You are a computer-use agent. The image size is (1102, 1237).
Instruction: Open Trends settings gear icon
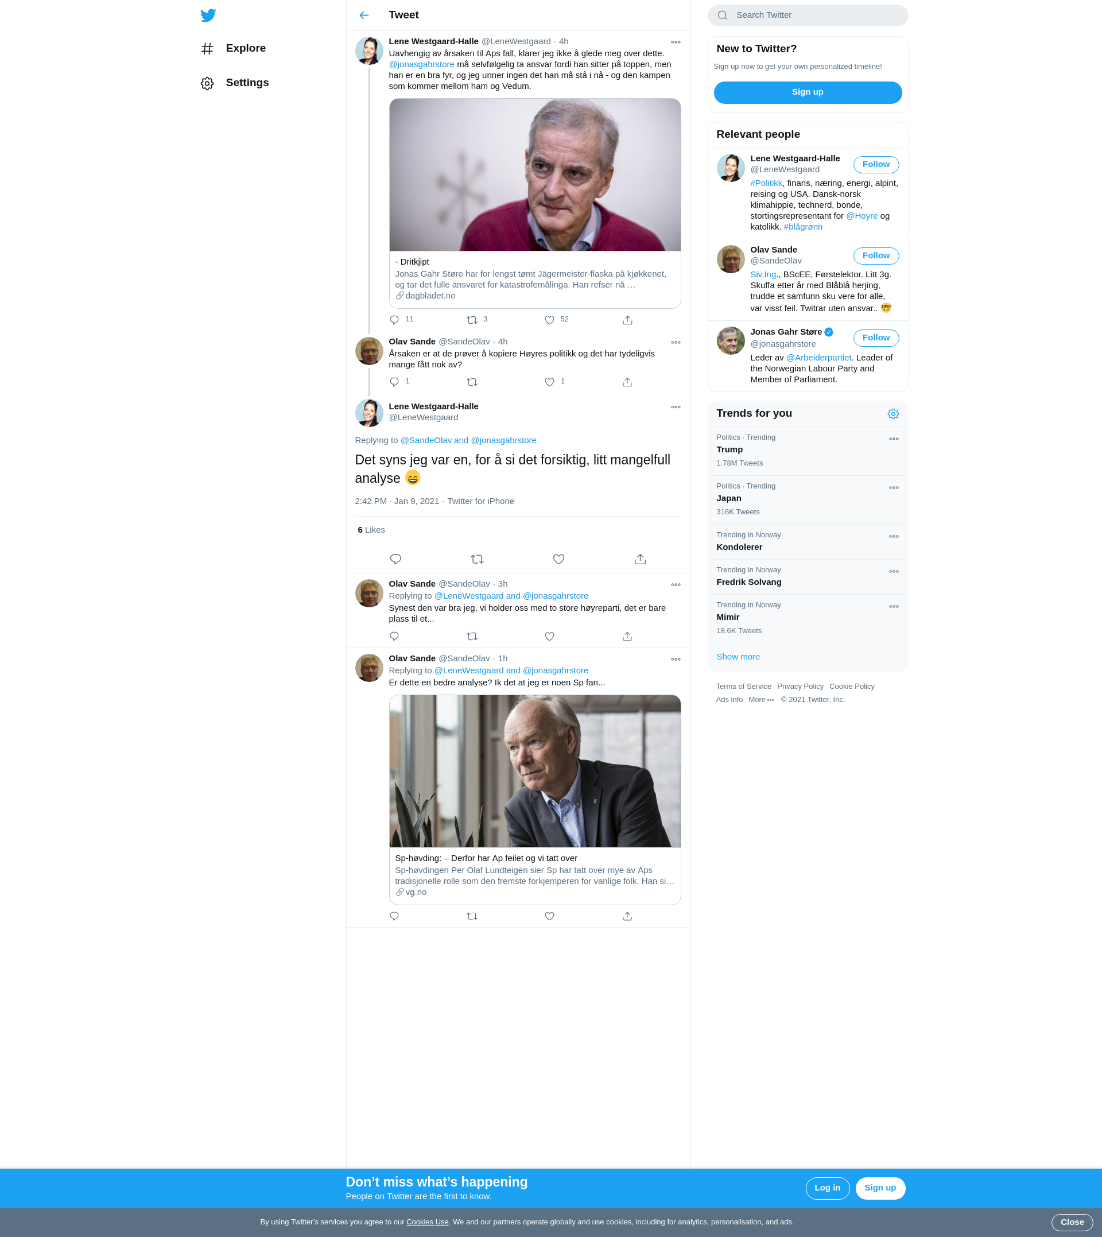pos(893,413)
